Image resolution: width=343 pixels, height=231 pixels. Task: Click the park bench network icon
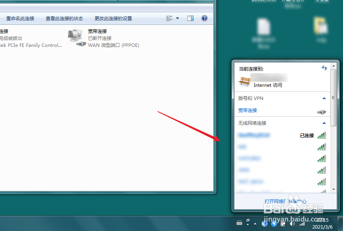click(244, 82)
